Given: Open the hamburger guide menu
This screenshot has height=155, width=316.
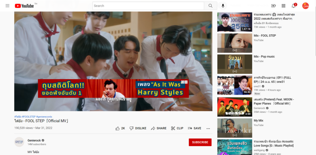Looking at the screenshot, I should [8, 6].
